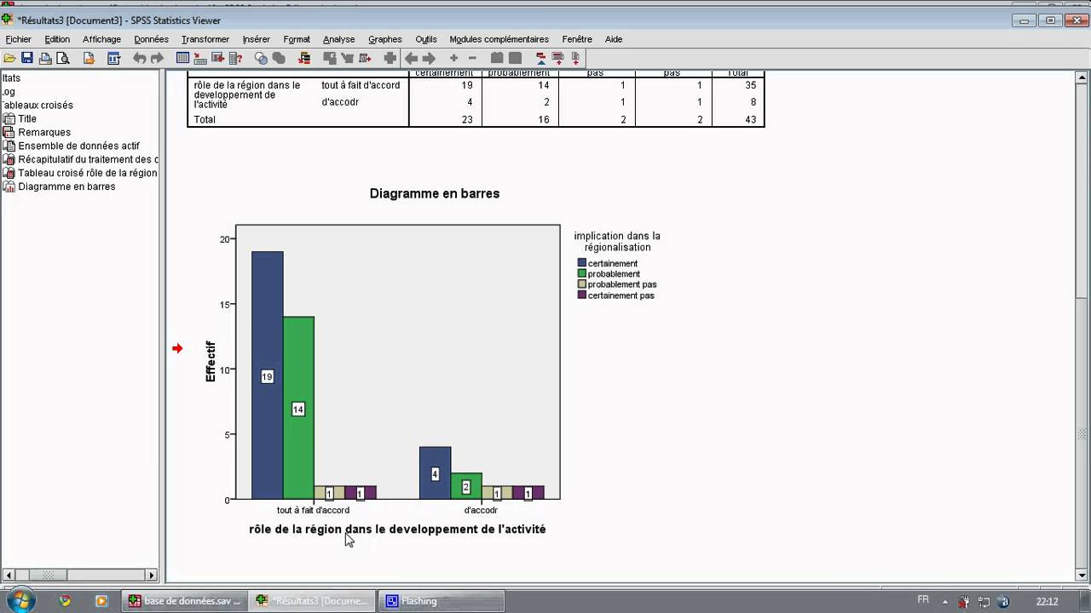Screen dimensions: 1091x613
Task: Click the Go to Case toolbar icon
Action: click(200, 58)
